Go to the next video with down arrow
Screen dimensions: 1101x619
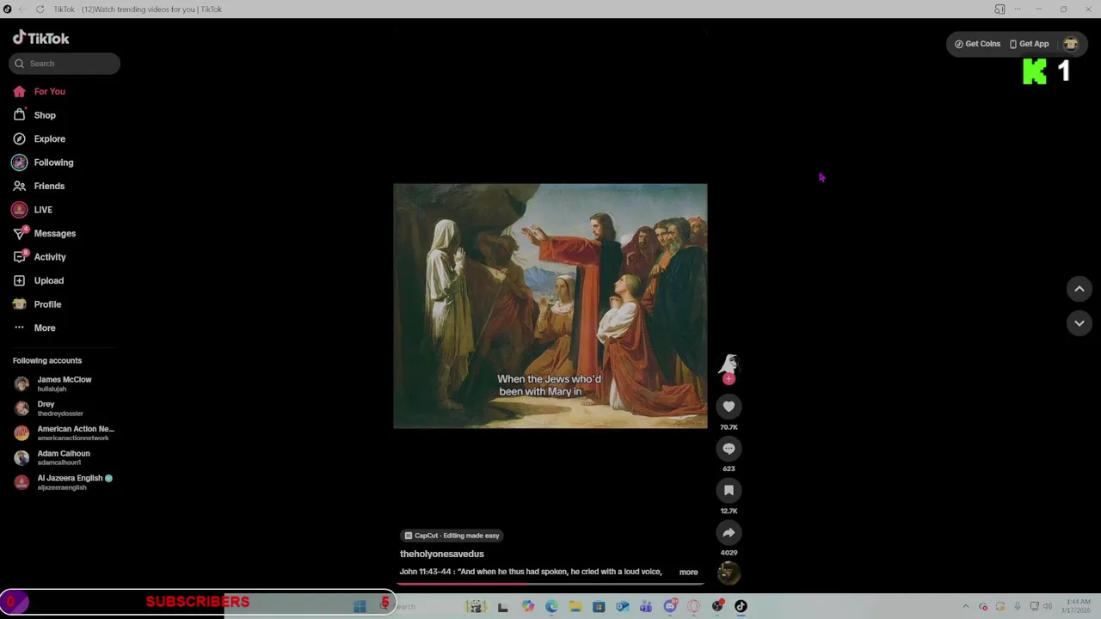[x=1079, y=323]
